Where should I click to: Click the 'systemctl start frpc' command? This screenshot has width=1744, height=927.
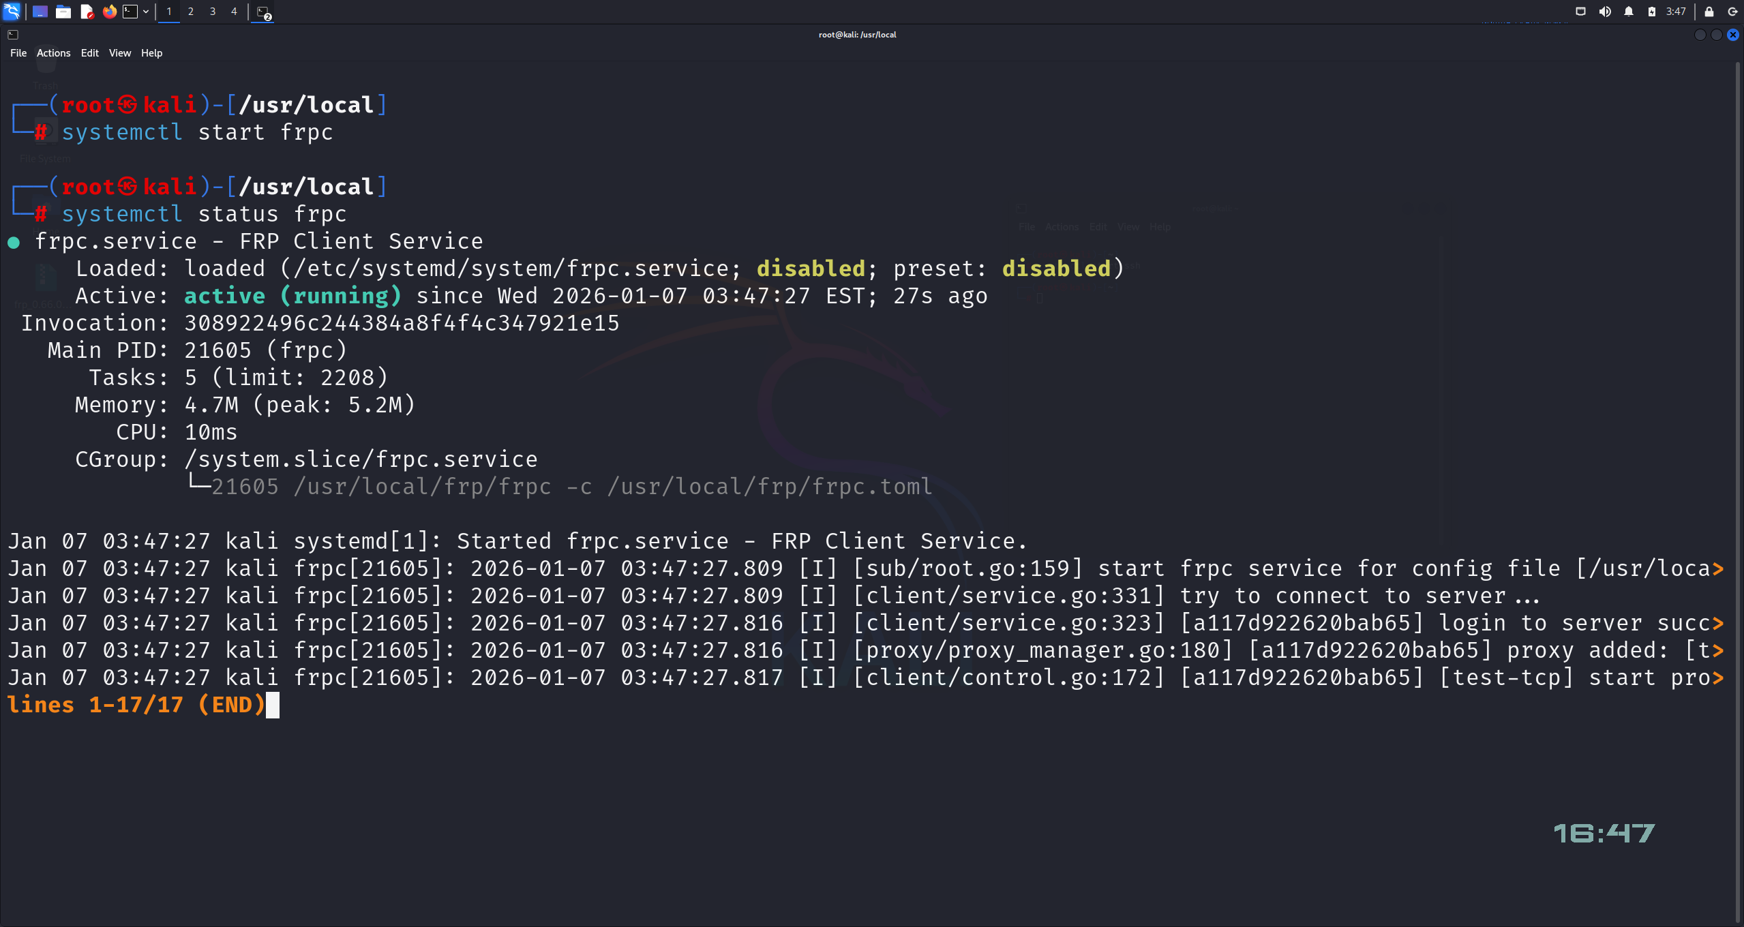[x=198, y=132]
